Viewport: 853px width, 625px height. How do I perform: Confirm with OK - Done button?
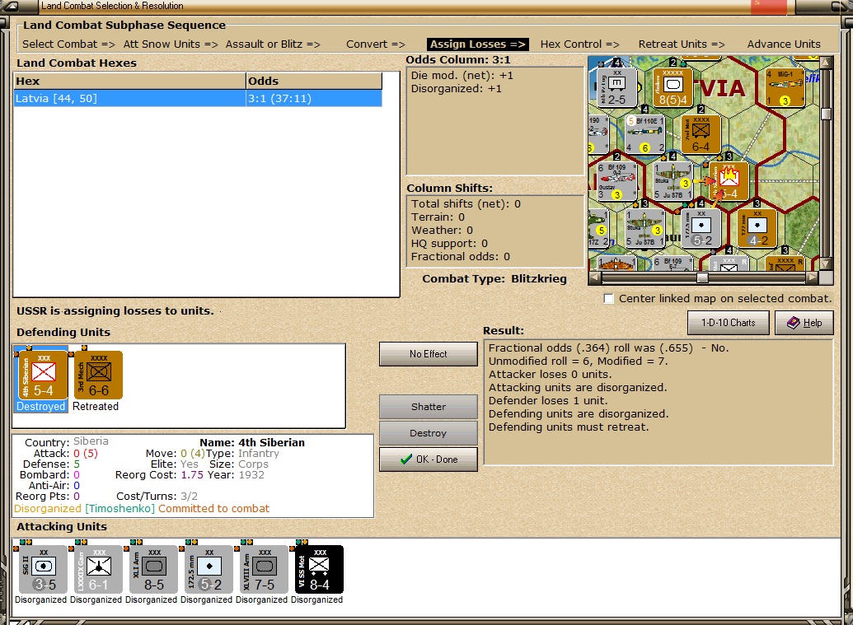pos(428,459)
